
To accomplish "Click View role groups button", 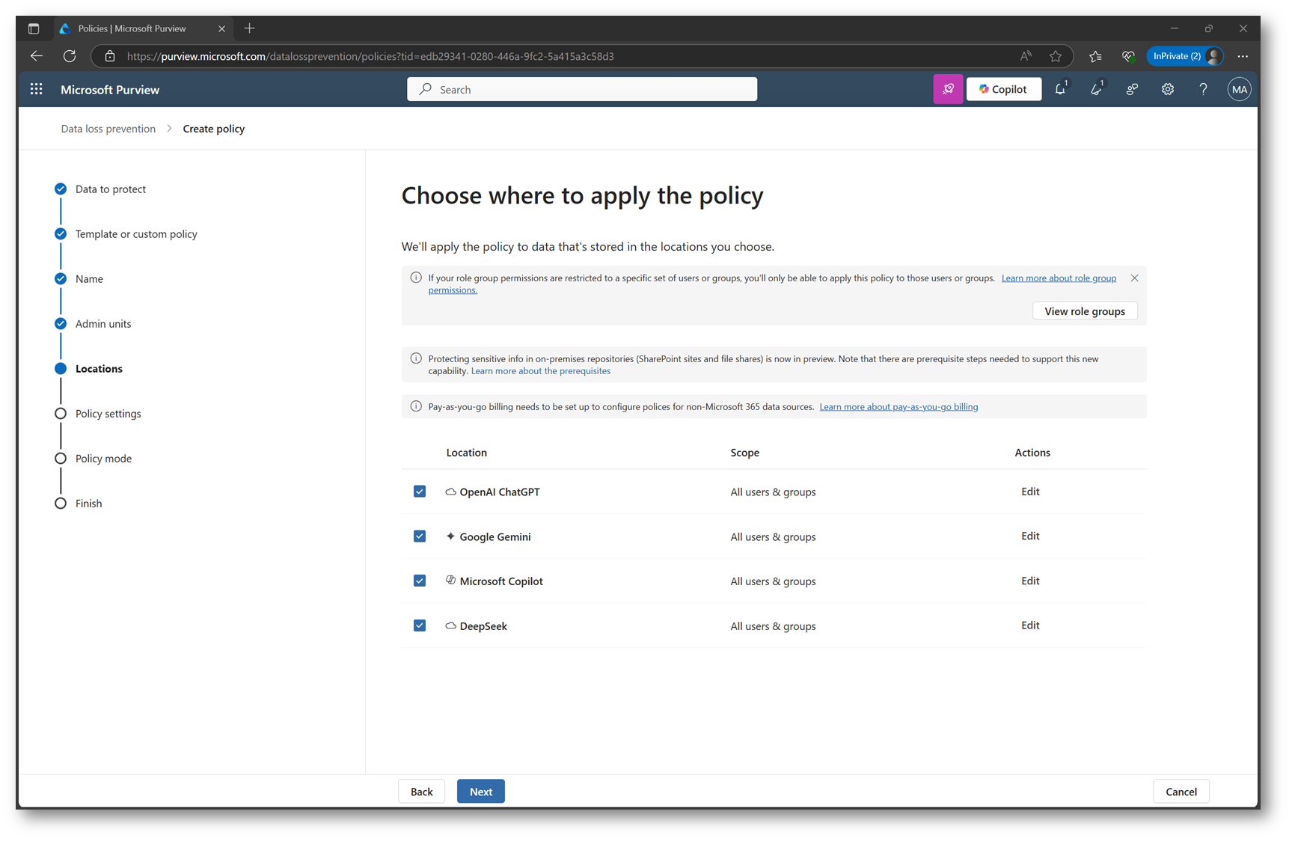I will 1085,311.
